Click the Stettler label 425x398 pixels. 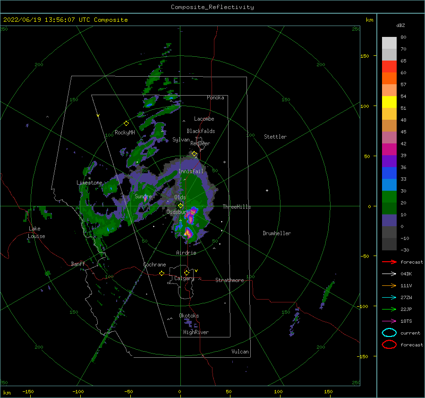click(x=275, y=137)
